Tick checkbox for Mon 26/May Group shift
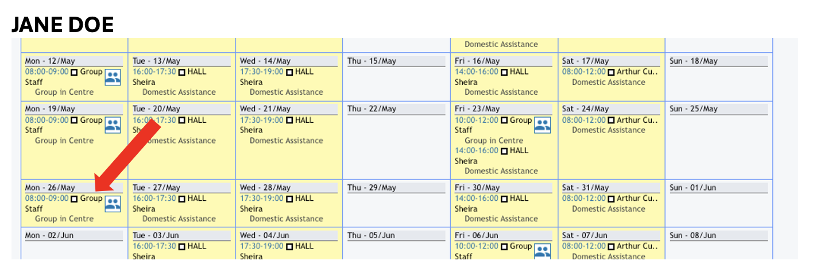Screen dimensions: 820x280 [x=74, y=199]
